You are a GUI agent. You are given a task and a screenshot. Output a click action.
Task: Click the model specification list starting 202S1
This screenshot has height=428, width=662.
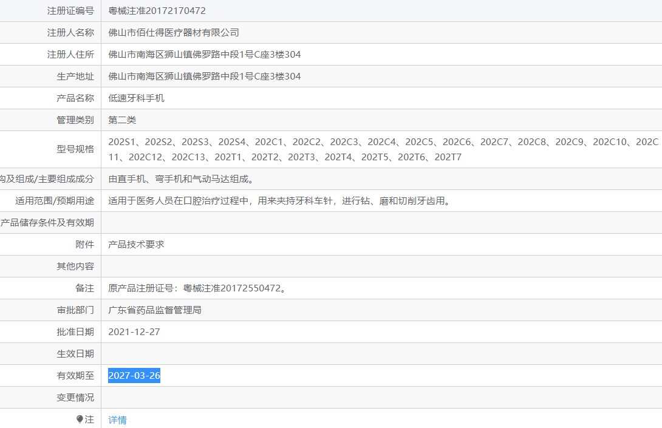click(x=383, y=149)
